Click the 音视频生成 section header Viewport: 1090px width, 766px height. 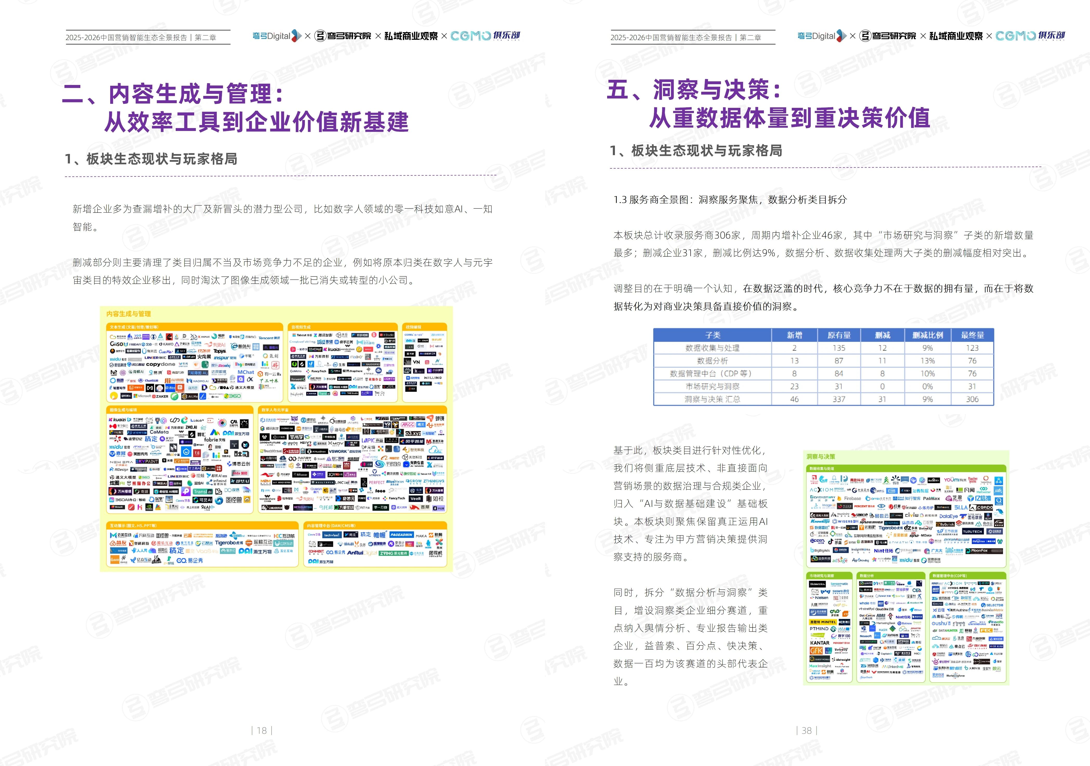click(x=301, y=327)
